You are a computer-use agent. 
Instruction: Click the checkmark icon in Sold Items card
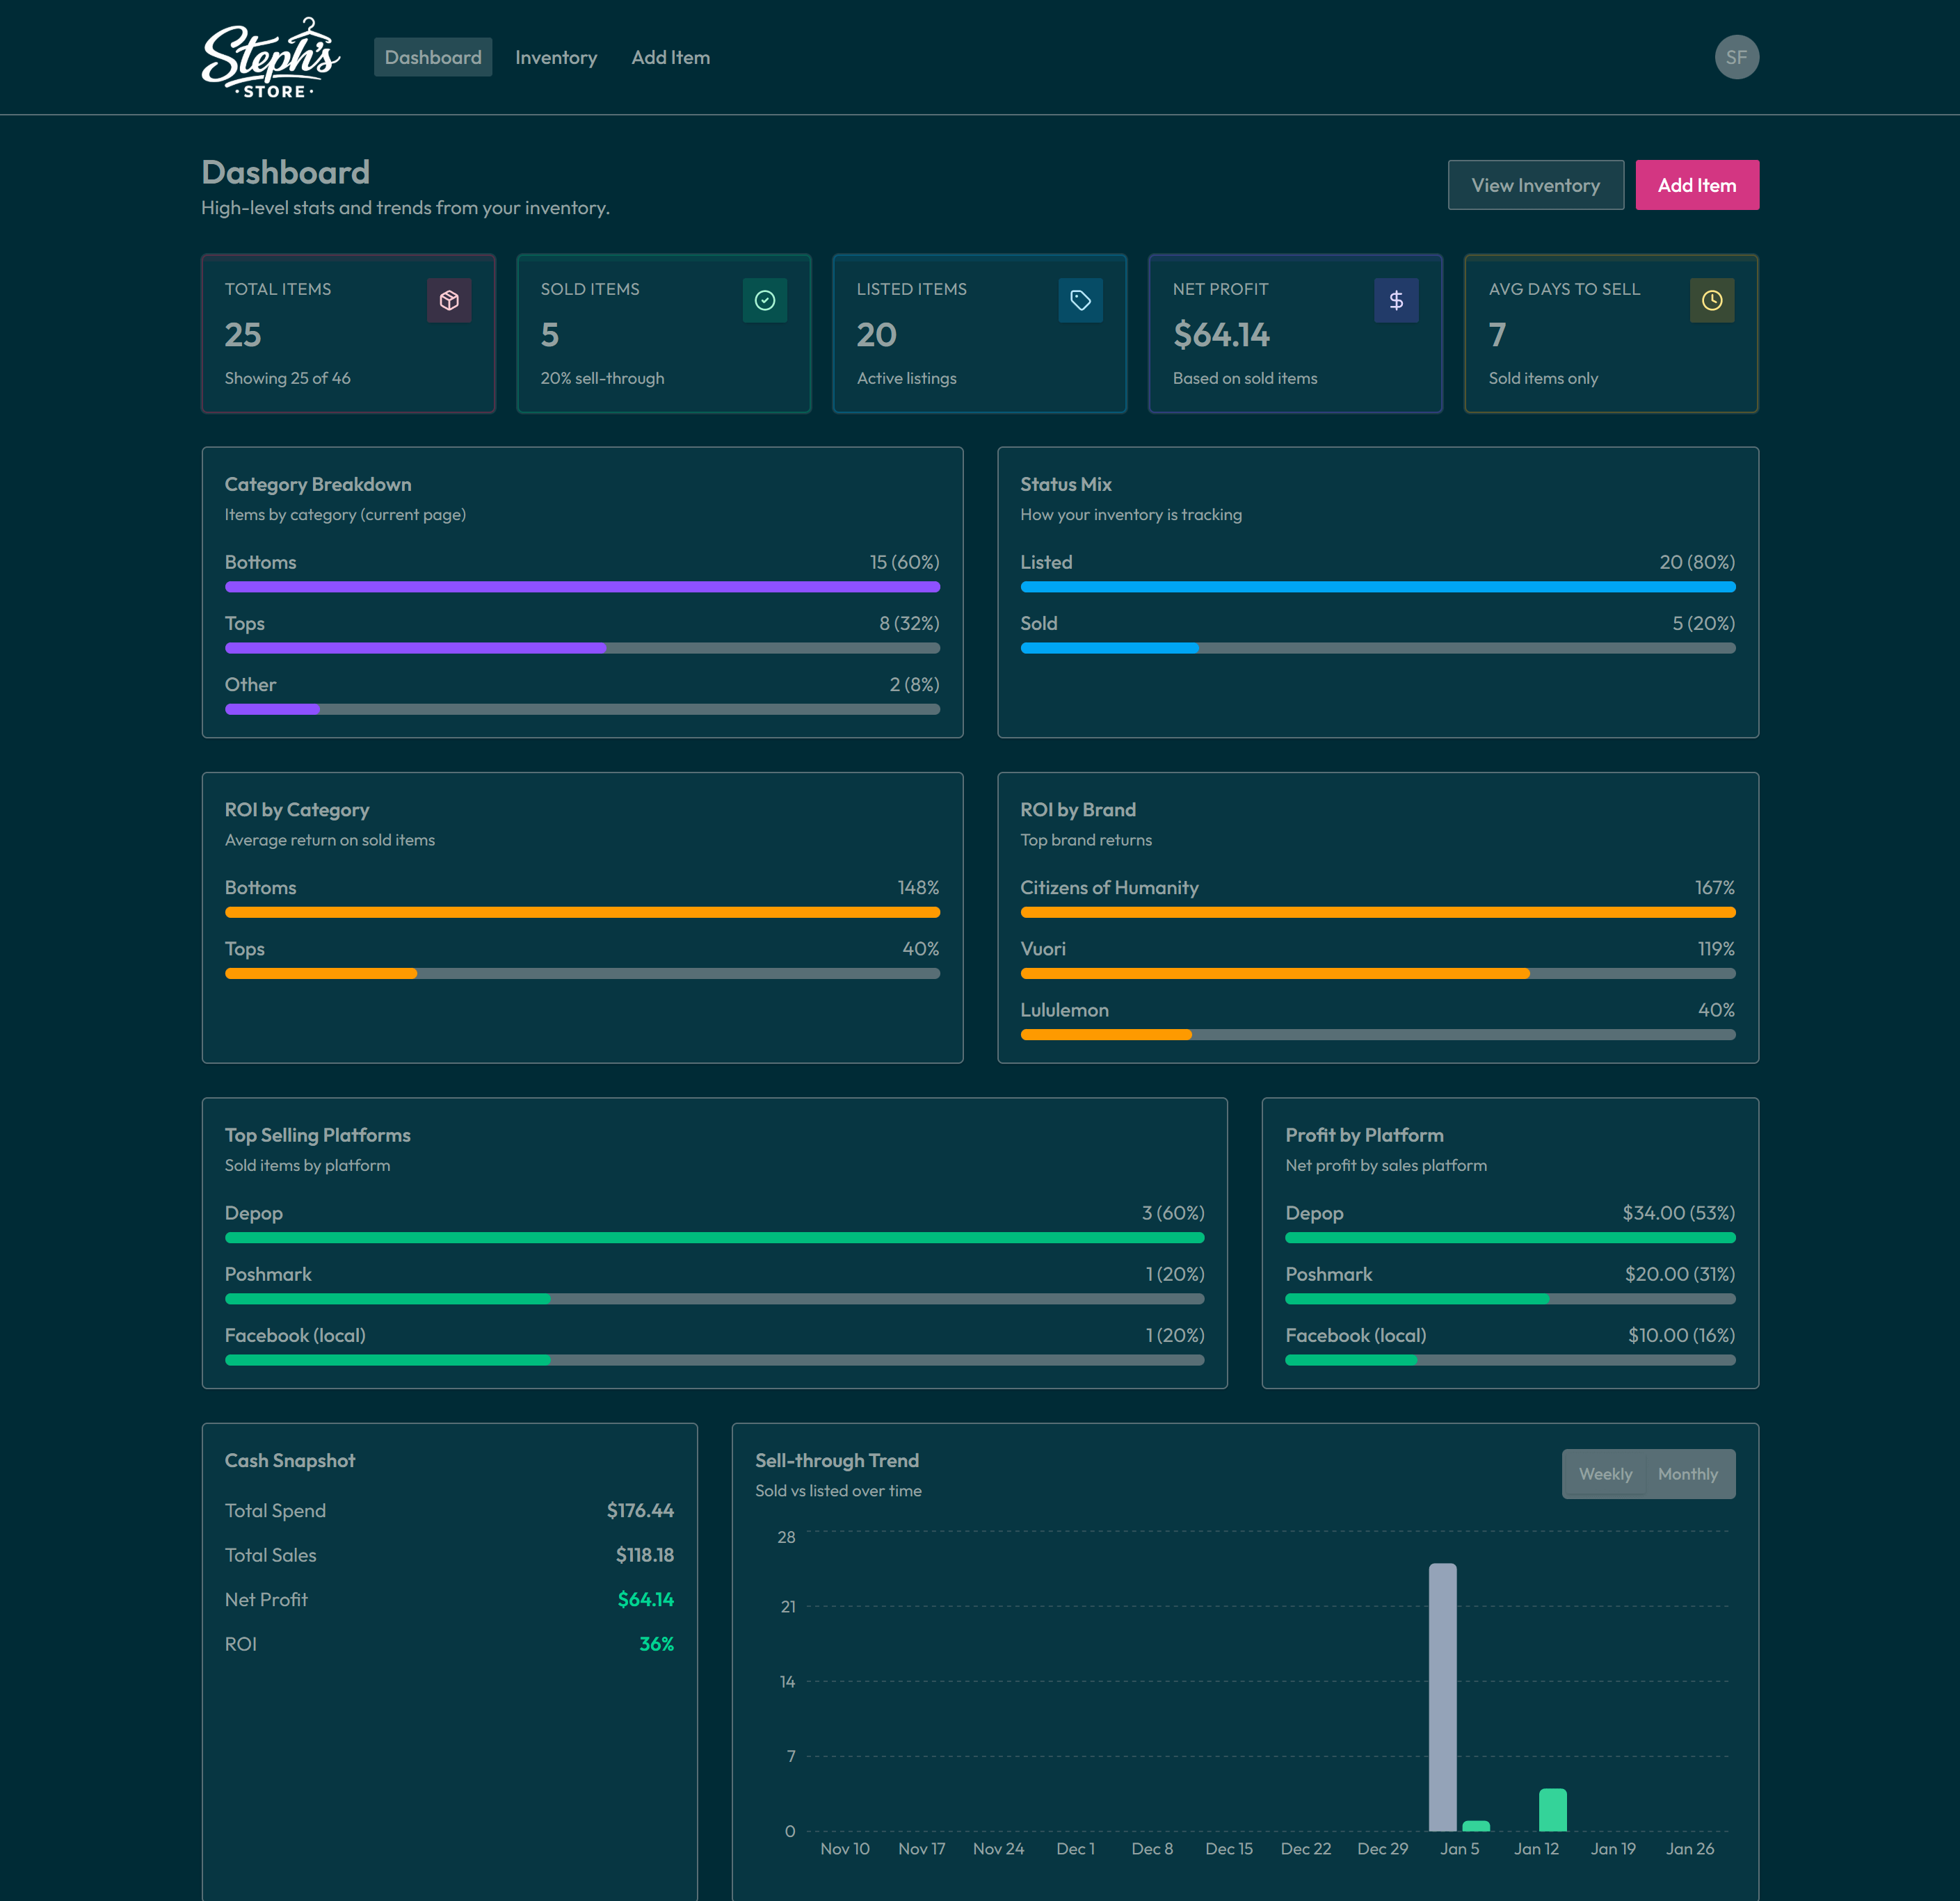coord(764,301)
